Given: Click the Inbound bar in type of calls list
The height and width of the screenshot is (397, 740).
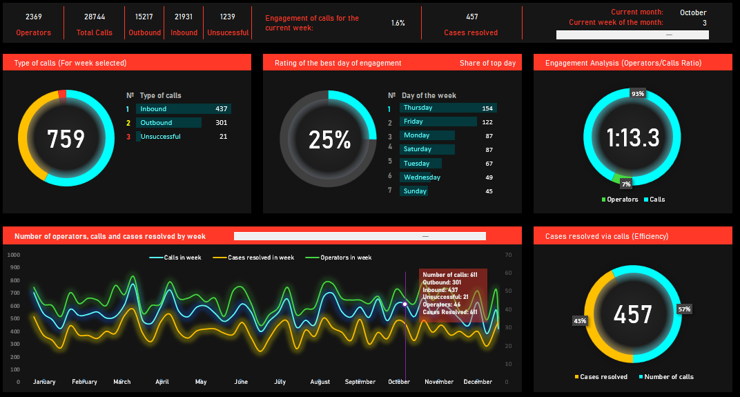Looking at the screenshot, I should point(183,109).
